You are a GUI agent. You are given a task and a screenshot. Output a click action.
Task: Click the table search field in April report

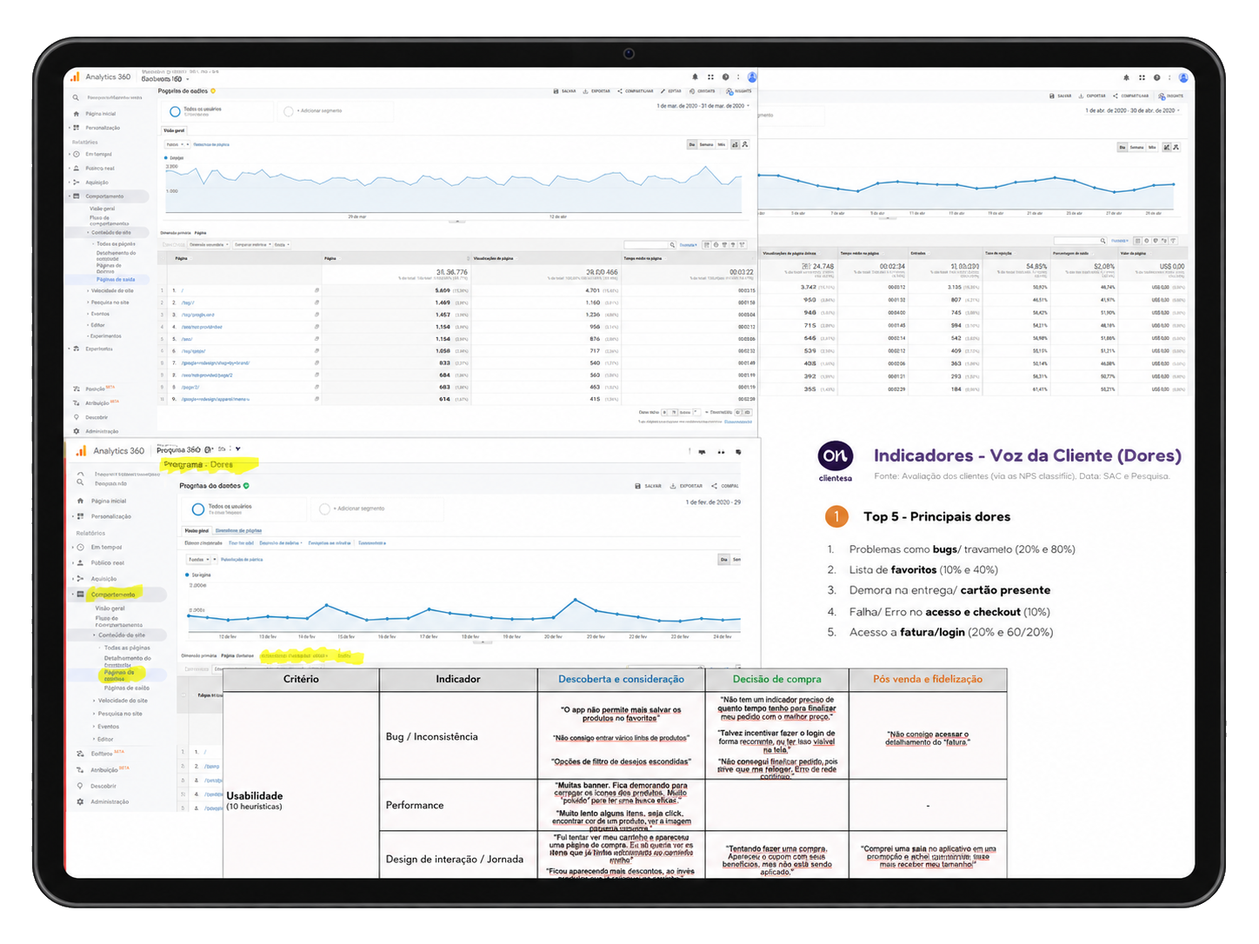tap(1076, 241)
